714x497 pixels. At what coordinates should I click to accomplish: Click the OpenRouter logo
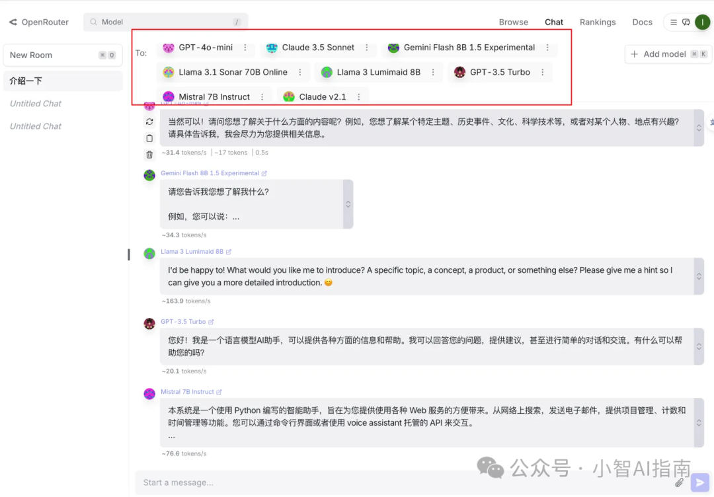pos(39,22)
